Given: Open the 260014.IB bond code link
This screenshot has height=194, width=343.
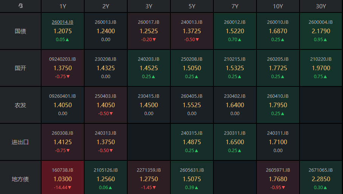Looking at the screenshot, I should tap(63, 22).
